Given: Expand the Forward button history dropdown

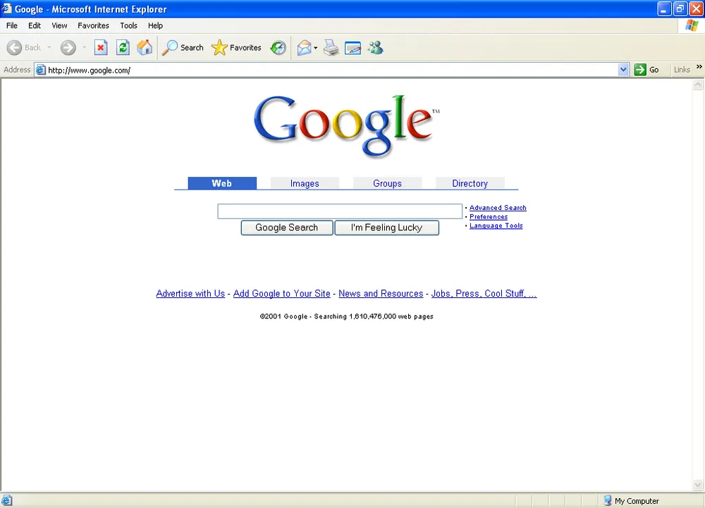Looking at the screenshot, I should pyautogui.click(x=84, y=48).
